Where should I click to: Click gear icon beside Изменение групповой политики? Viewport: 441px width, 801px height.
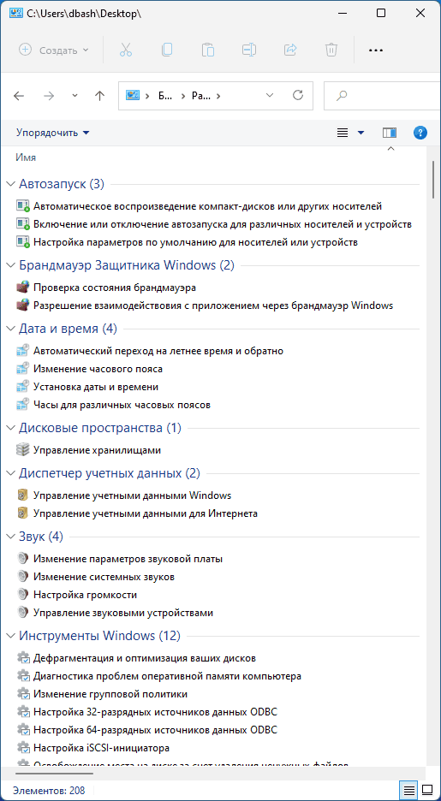click(x=22, y=694)
